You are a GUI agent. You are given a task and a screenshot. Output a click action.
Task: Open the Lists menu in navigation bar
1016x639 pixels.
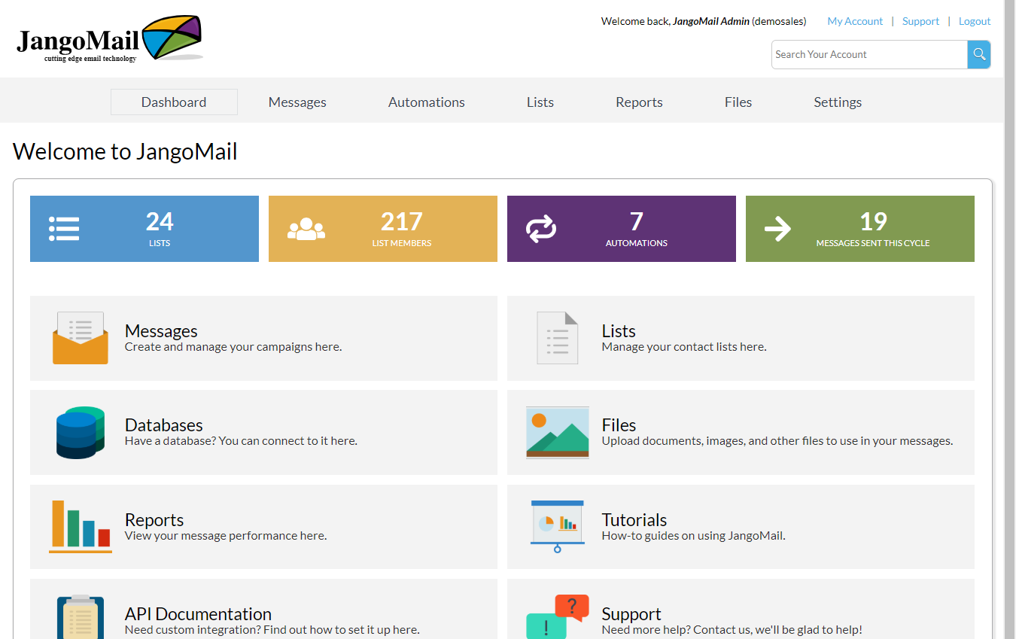pos(540,102)
